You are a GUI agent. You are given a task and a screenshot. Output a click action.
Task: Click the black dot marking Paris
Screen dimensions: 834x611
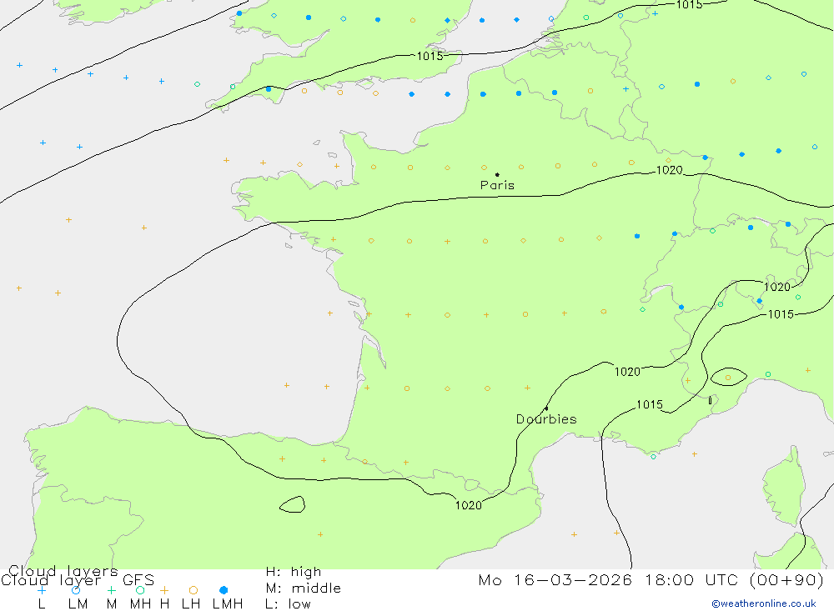[497, 174]
